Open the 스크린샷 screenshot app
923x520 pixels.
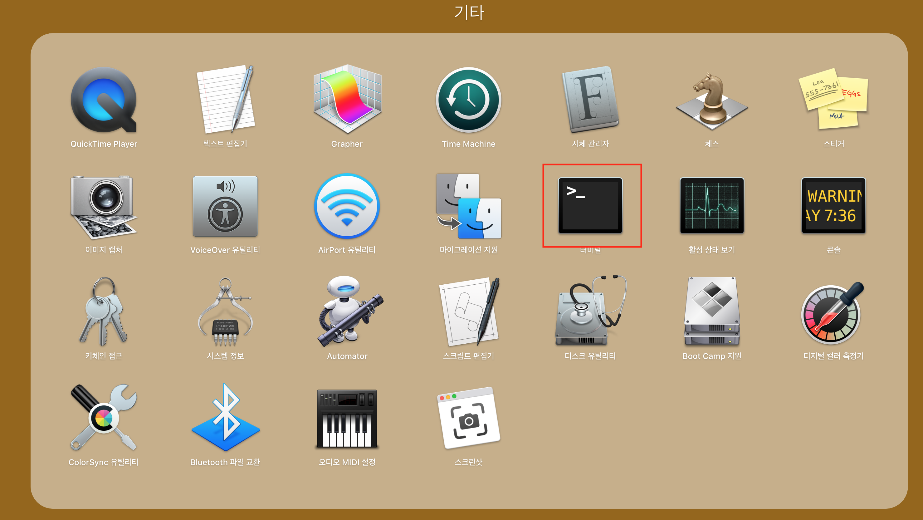pos(468,418)
